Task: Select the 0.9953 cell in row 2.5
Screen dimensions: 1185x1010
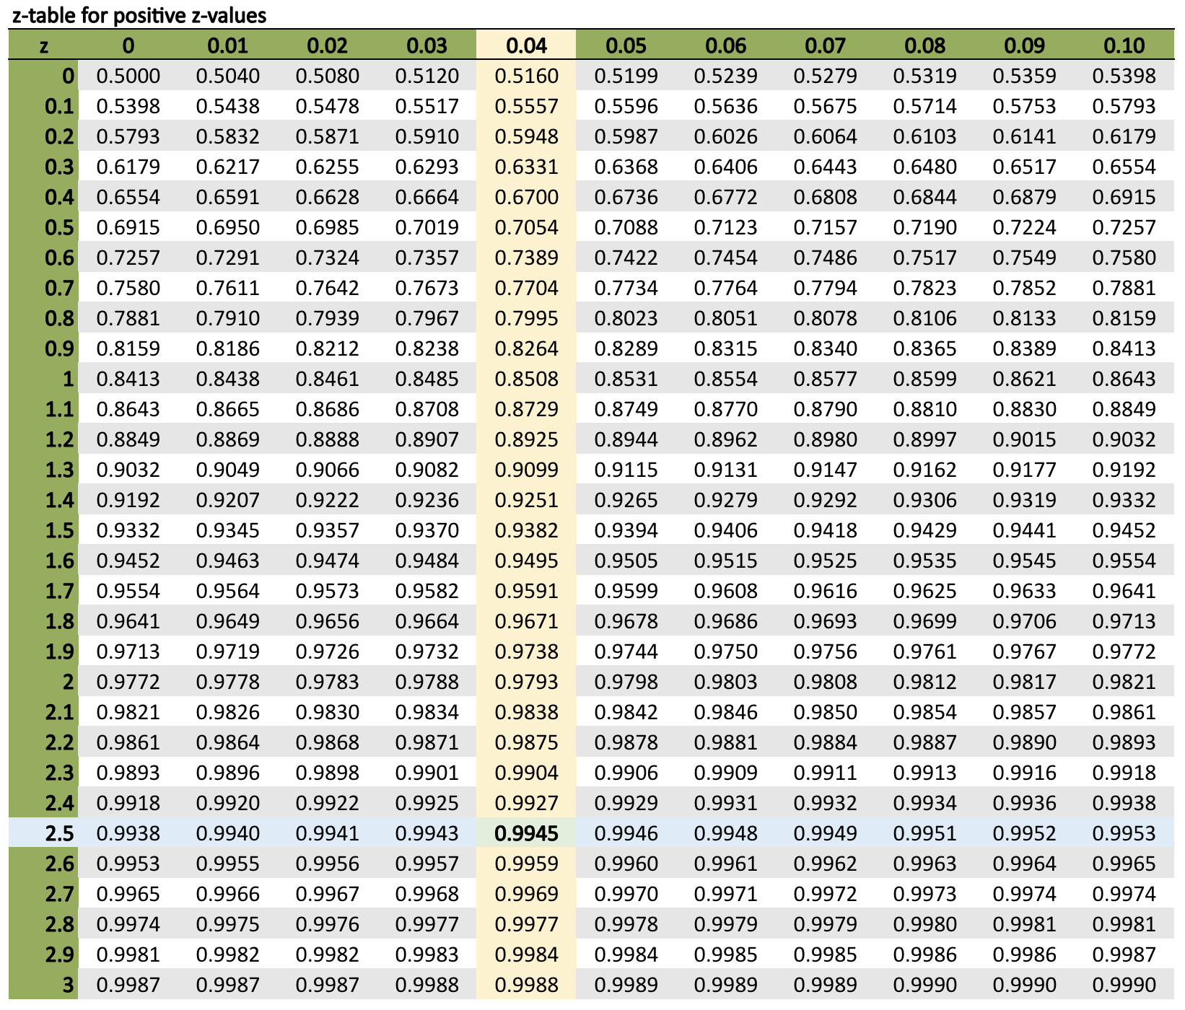Action: 1124,833
